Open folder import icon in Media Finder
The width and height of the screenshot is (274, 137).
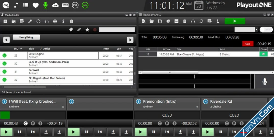(14, 21)
